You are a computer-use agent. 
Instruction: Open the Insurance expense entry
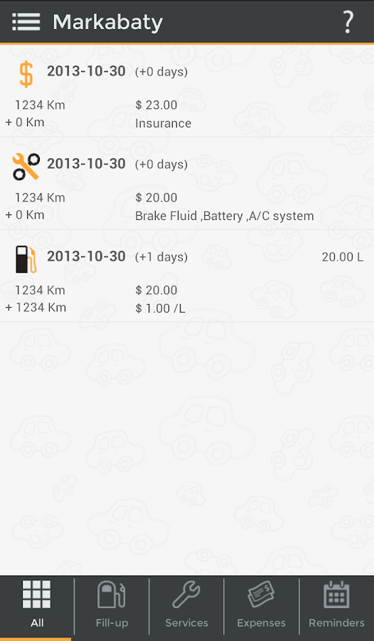click(187, 90)
